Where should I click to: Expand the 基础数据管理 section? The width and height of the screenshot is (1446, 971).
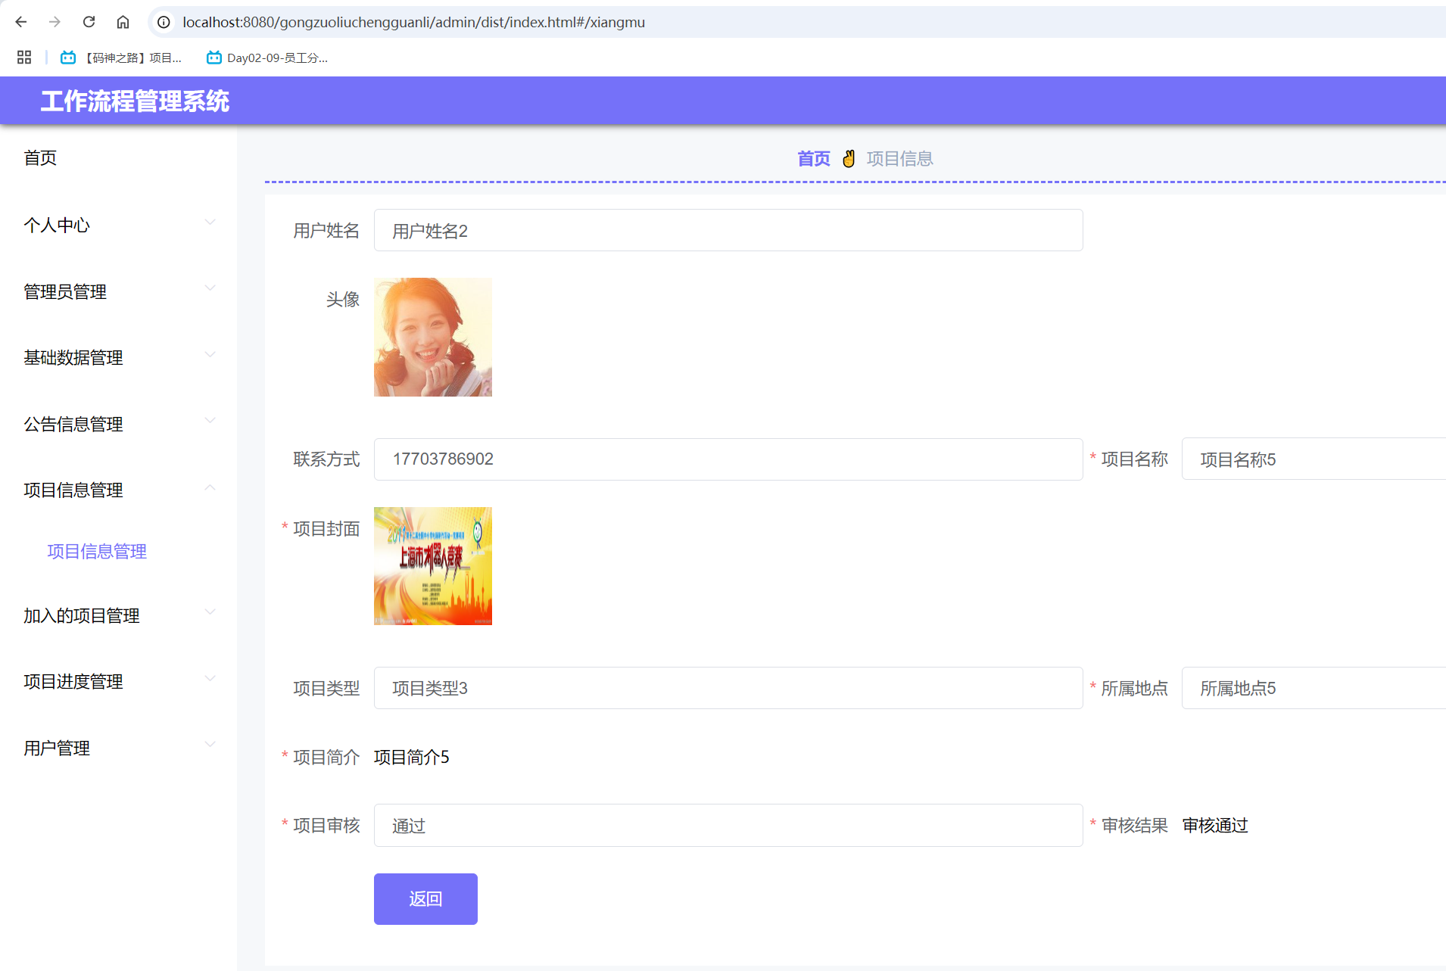(117, 357)
